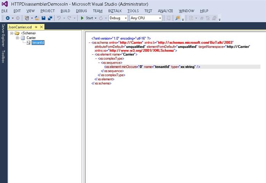266x183 pixels.
Task: Collapse the <Schema> tree node
Action: [12, 33]
